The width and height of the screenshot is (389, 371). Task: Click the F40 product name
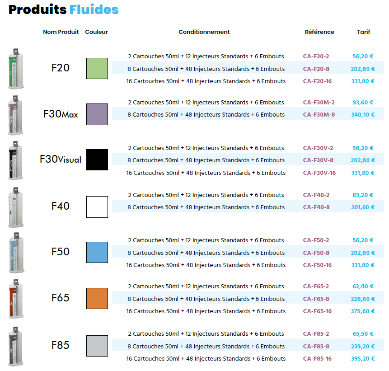tap(60, 206)
